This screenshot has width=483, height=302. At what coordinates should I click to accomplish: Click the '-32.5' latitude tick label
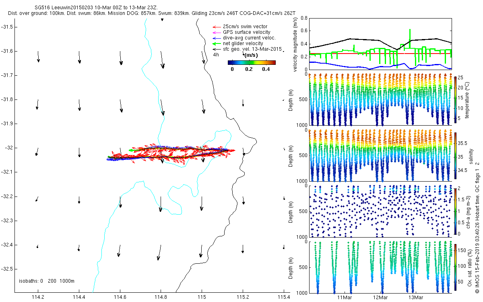click(x=6, y=269)
